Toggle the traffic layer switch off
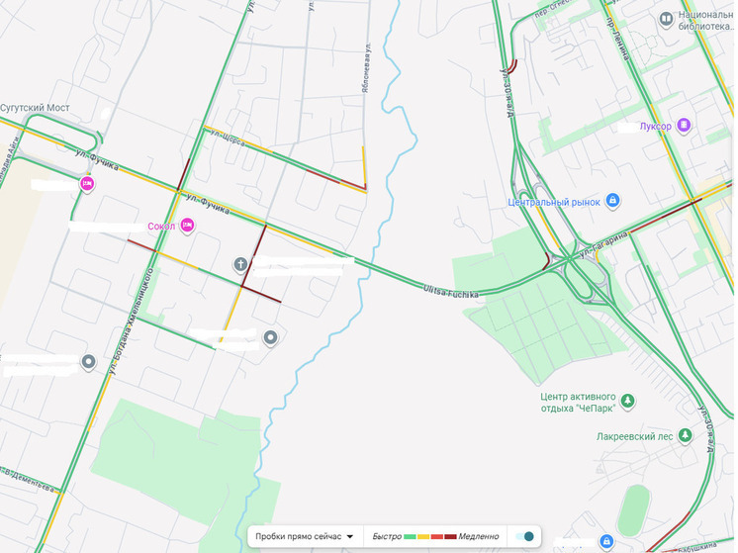 (x=524, y=536)
